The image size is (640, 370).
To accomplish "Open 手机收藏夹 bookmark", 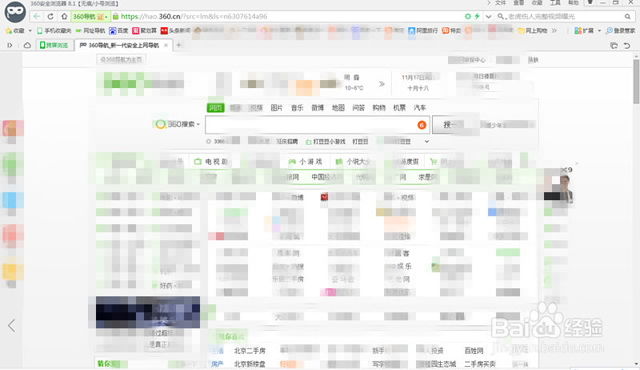I will pyautogui.click(x=54, y=30).
